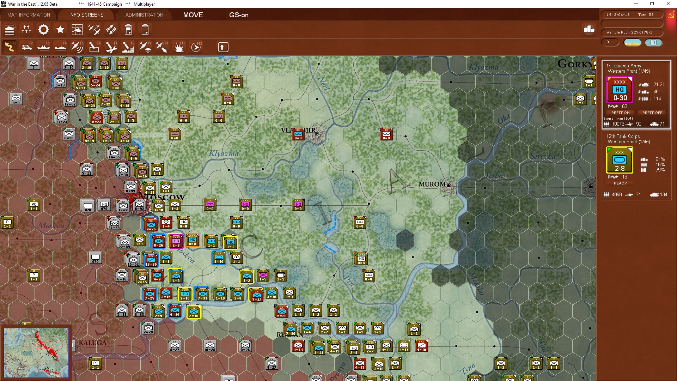677x381 pixels.
Task: Click the F12 end turn arrow icon
Action: click(196, 47)
